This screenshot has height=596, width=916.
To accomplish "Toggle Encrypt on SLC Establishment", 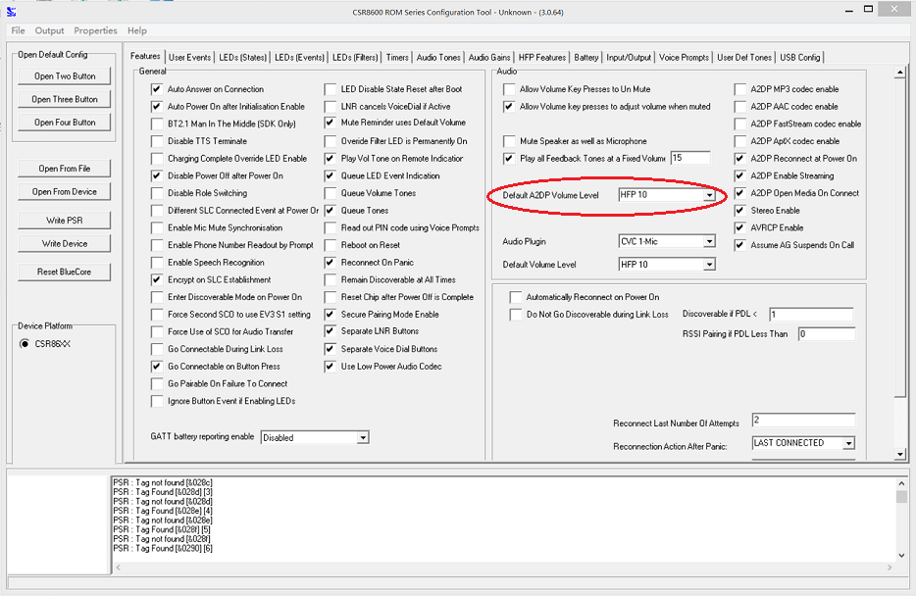I will (x=157, y=279).
